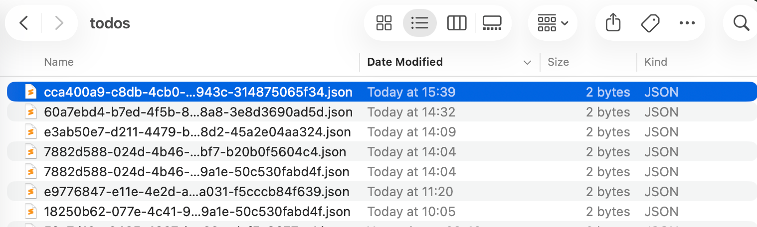Click the JSON file icon of cca400a9 row
This screenshot has width=757, height=227.
coord(31,92)
